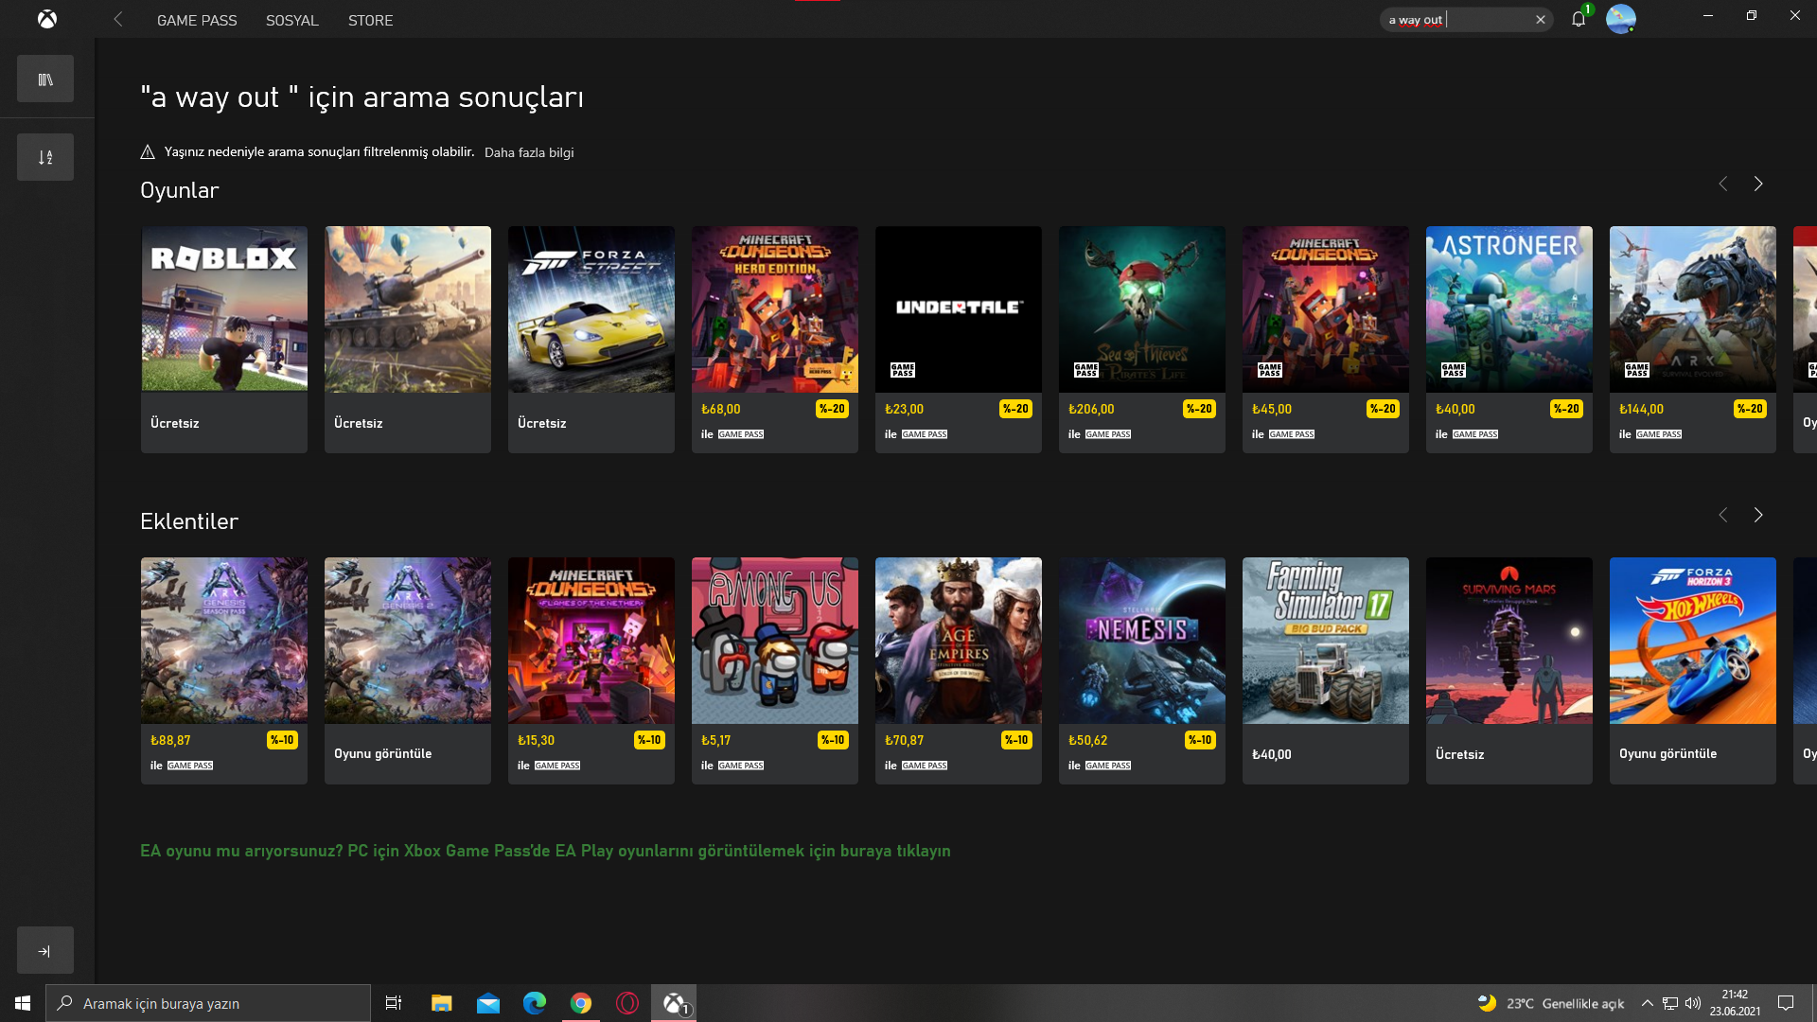Open the library icon in sidebar
Screen dimensions: 1817x1022
45,79
